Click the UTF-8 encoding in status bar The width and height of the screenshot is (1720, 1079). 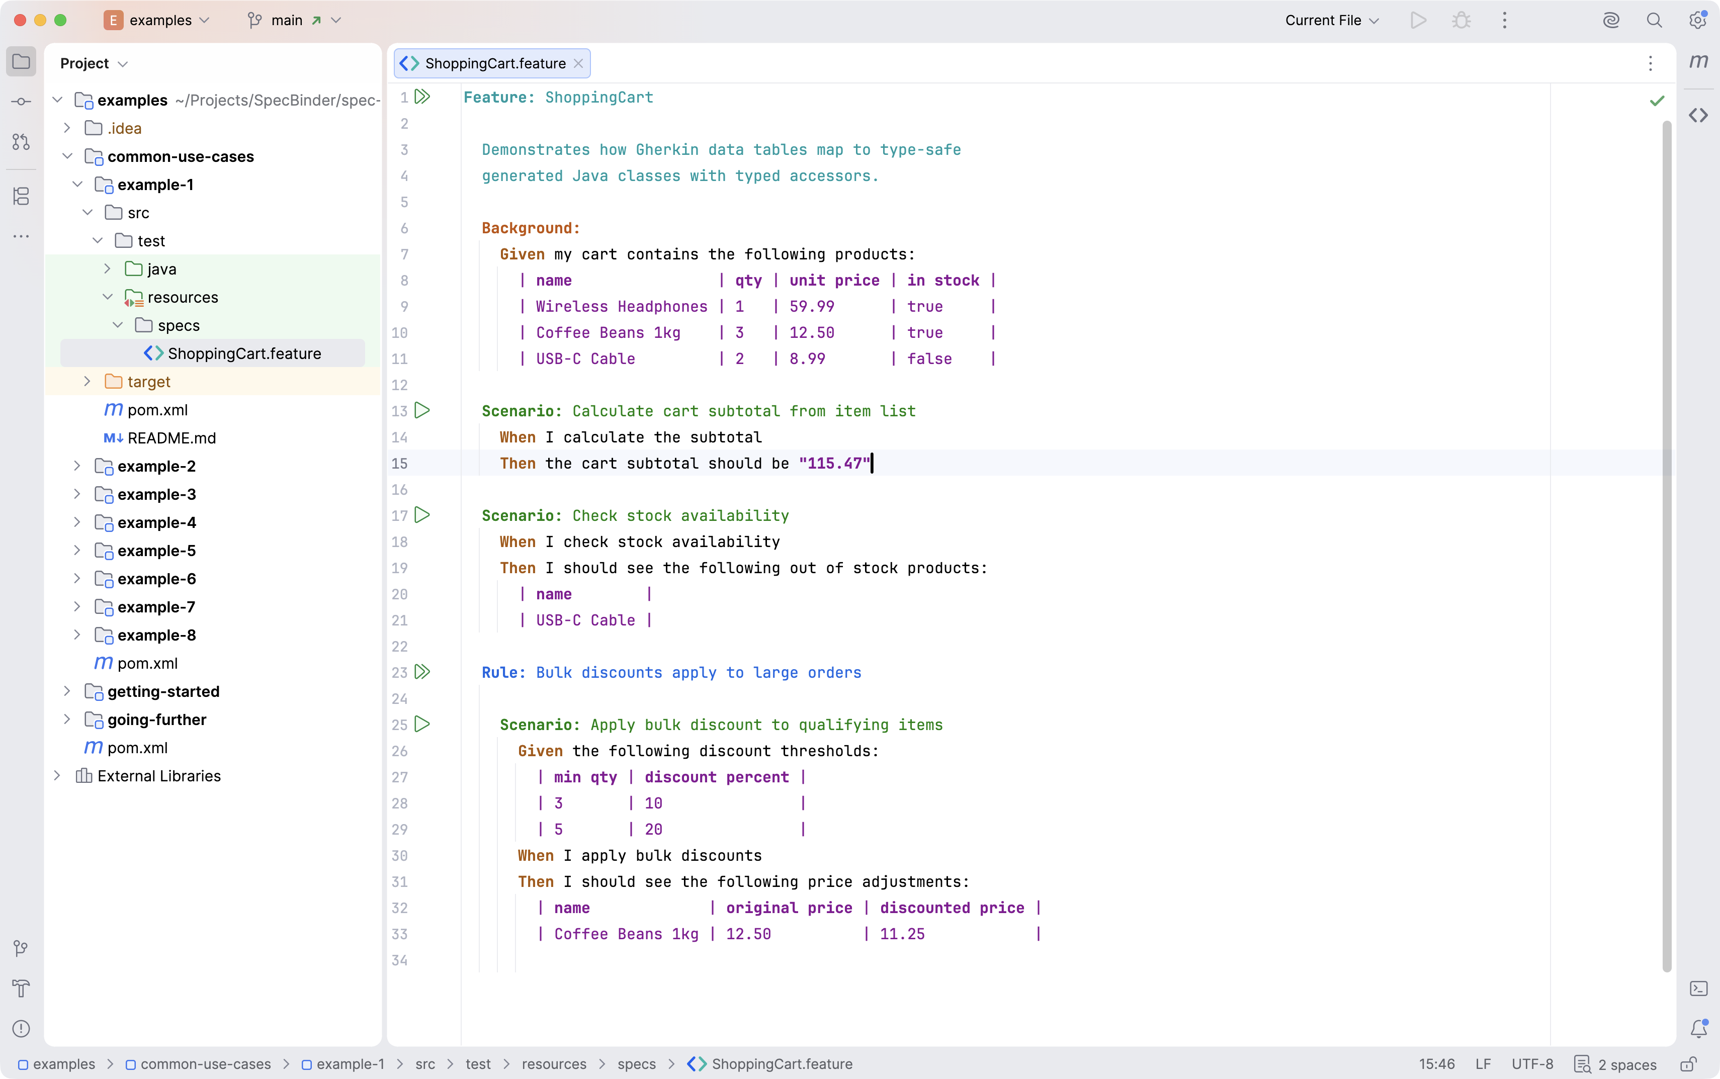coord(1531,1064)
